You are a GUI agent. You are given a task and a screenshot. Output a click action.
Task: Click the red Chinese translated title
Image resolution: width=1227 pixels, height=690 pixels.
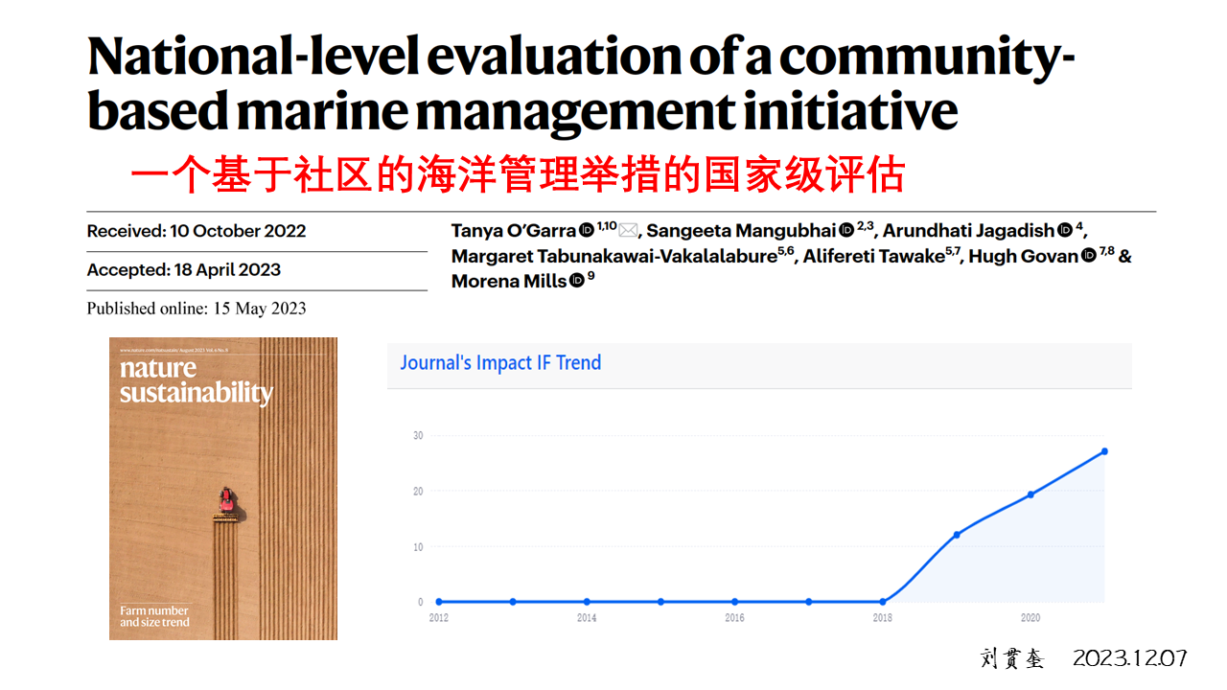518,175
